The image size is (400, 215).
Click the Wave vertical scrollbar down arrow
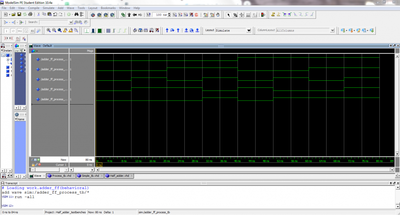point(397,154)
